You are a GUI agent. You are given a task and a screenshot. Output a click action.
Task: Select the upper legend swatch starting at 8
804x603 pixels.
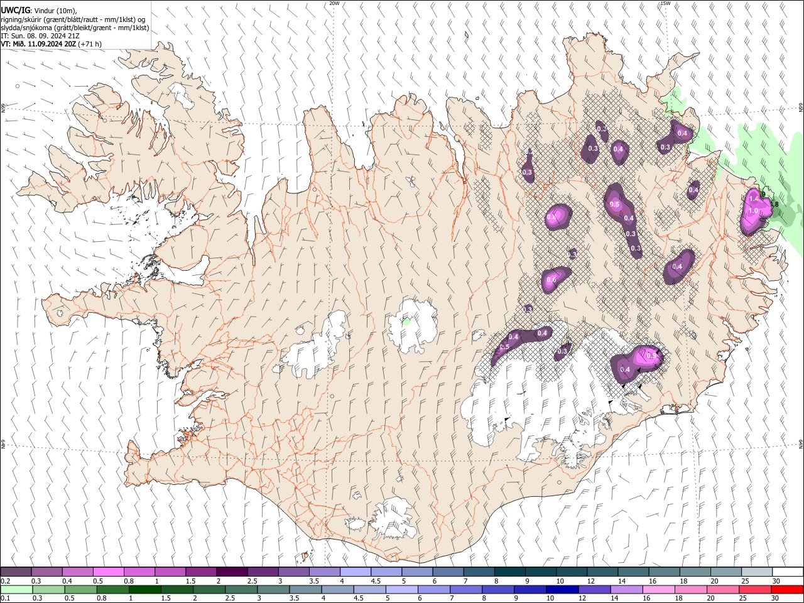click(510, 572)
